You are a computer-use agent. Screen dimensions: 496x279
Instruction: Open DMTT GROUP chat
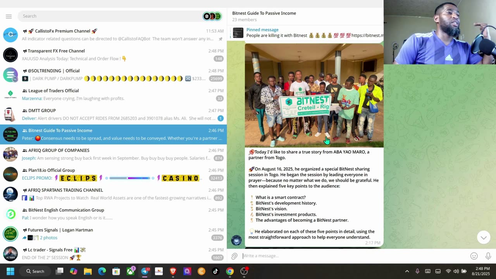pos(113,114)
